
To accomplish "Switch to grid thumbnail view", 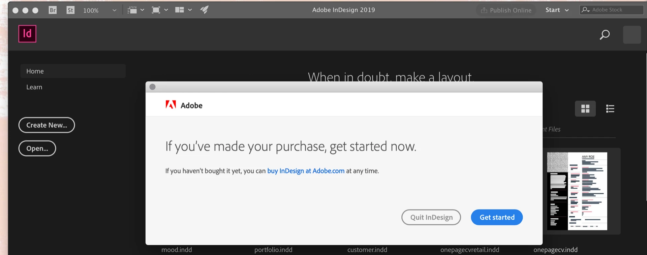I will click(585, 108).
